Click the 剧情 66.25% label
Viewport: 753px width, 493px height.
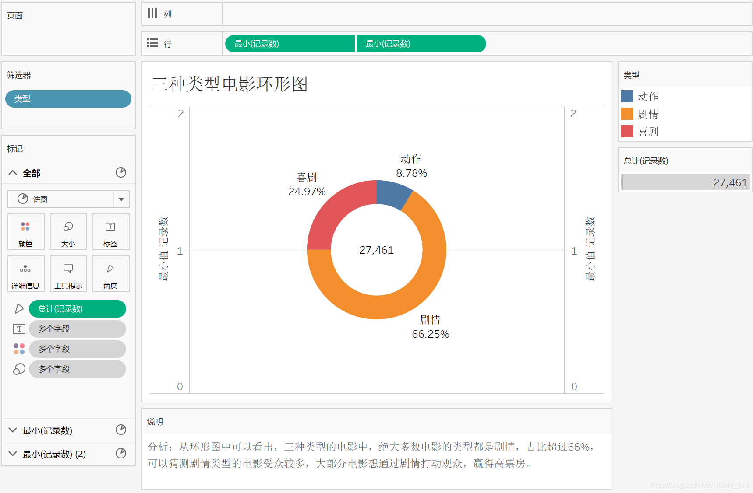point(431,327)
